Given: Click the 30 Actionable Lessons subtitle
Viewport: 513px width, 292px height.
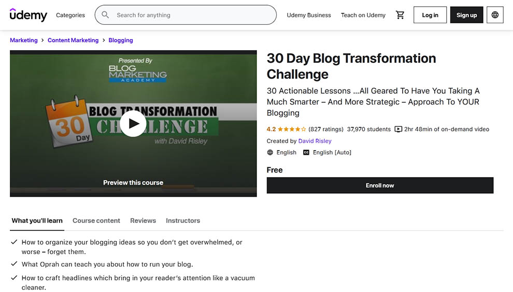Looking at the screenshot, I should tap(373, 101).
